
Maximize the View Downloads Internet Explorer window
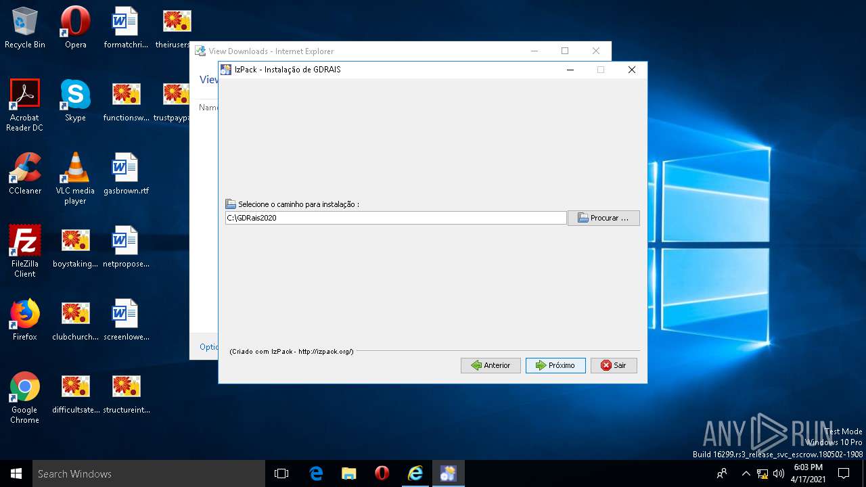565,51
